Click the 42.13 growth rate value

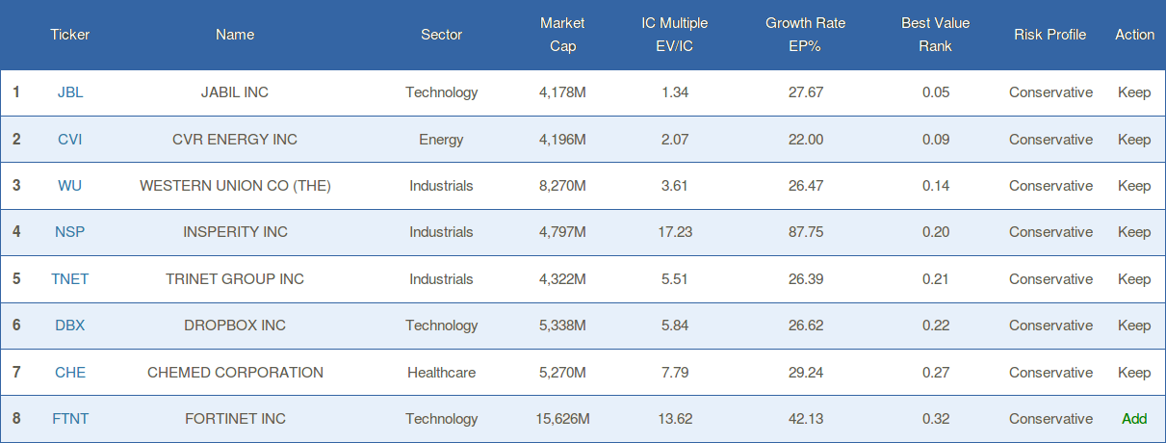[x=806, y=419]
